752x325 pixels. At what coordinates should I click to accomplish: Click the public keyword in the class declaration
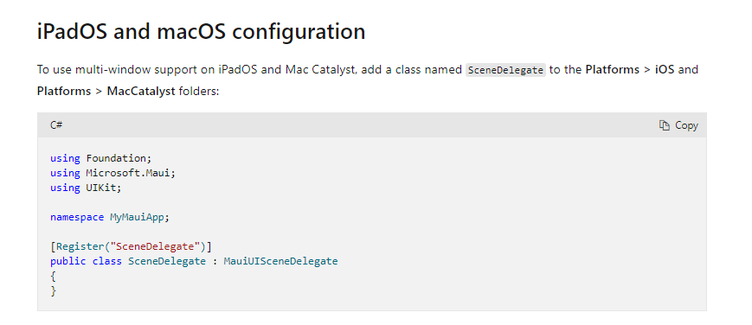(x=68, y=261)
